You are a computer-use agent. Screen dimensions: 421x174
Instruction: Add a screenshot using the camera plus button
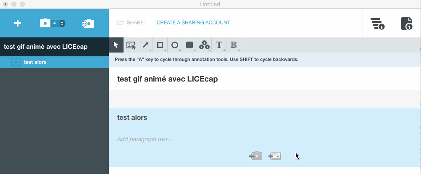[x=255, y=156]
